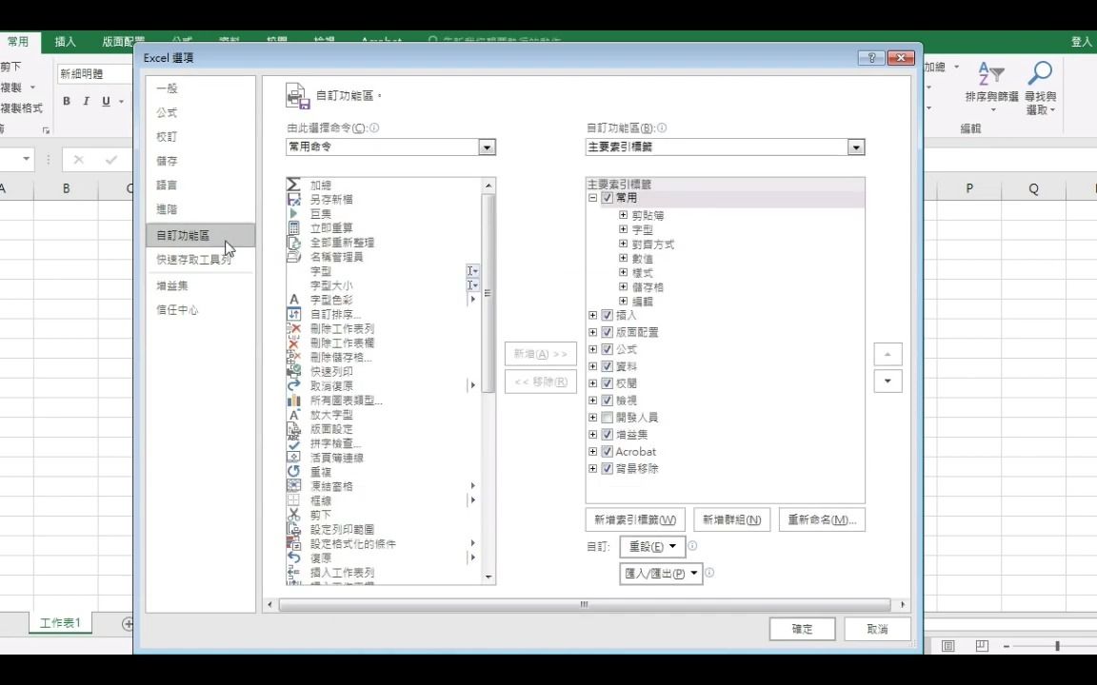The height and width of the screenshot is (685, 1097).
Task: Expand the 插入 tab tree node
Action: (592, 314)
